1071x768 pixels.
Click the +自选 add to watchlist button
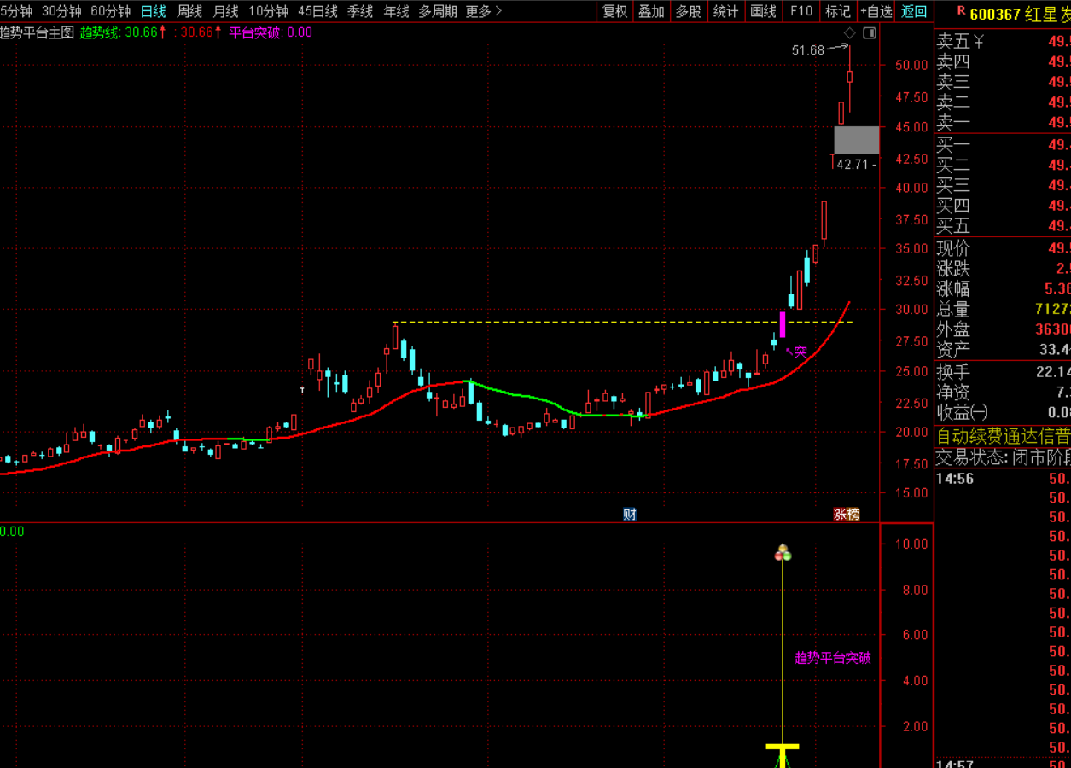(876, 11)
